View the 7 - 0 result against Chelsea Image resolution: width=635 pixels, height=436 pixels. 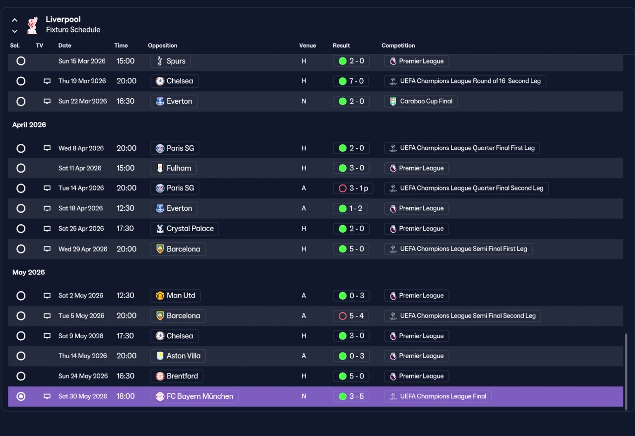point(351,81)
